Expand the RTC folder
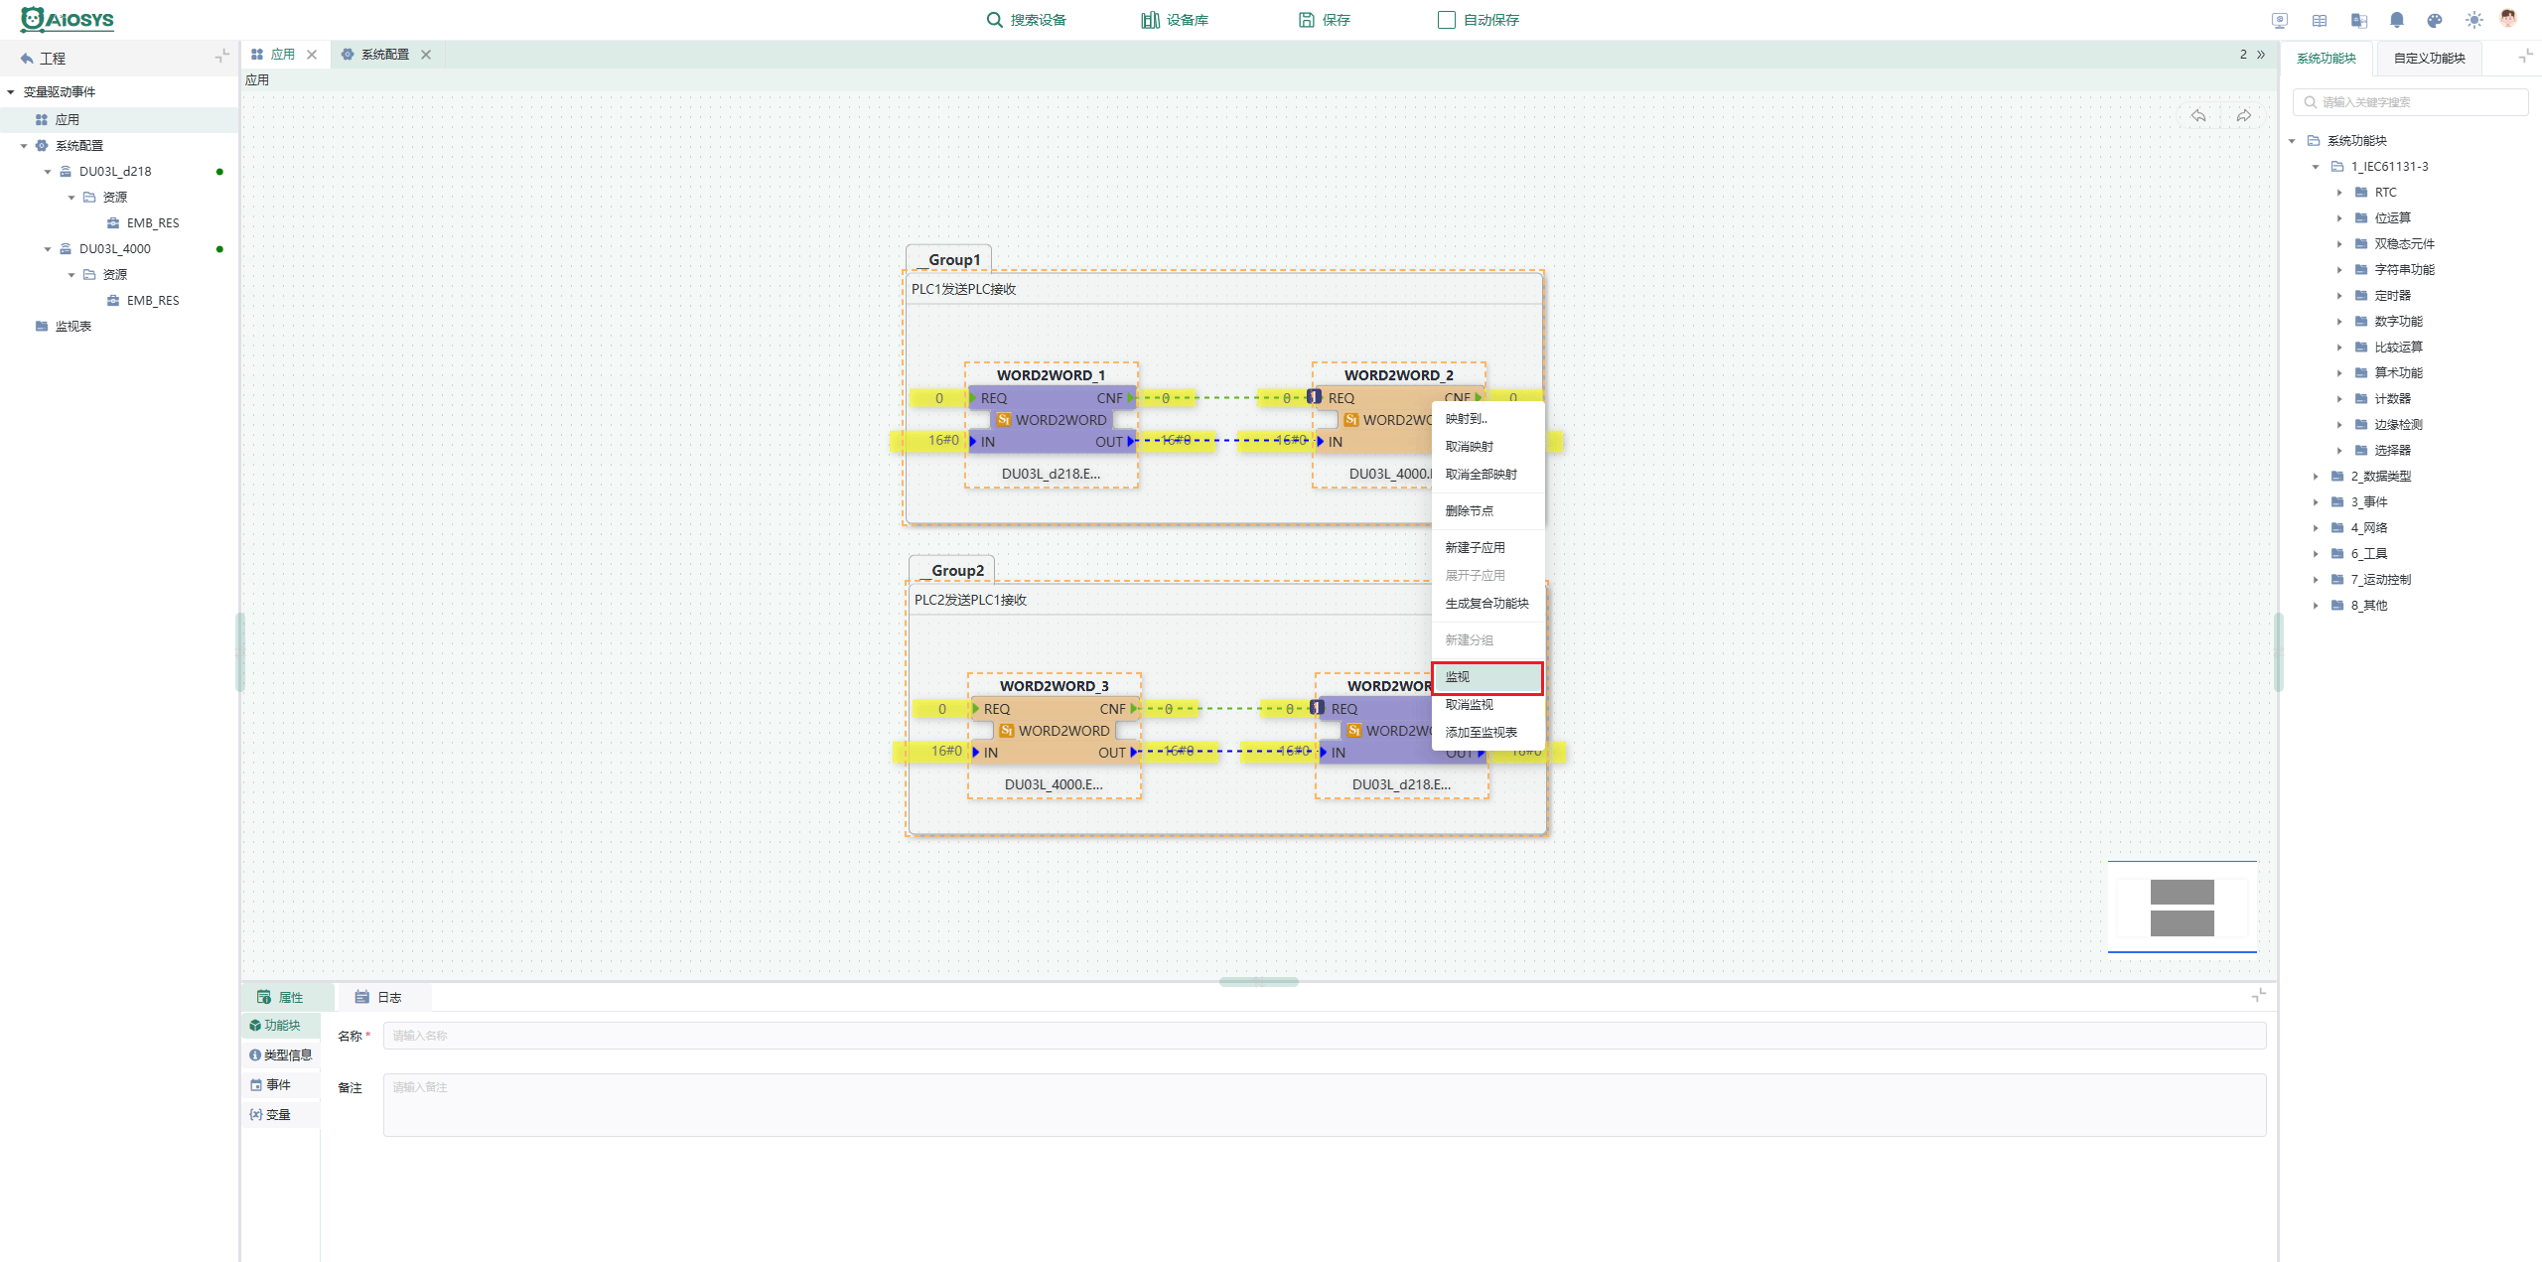This screenshot has width=2542, height=1262. 2338,193
